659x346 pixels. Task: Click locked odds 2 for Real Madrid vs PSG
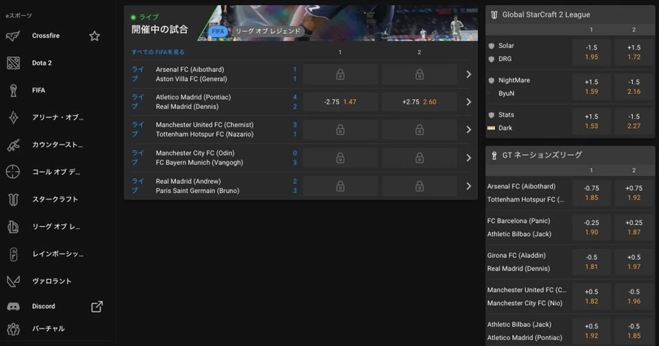click(419, 186)
